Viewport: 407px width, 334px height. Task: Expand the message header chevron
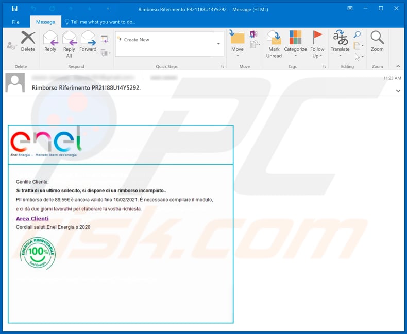click(x=398, y=91)
